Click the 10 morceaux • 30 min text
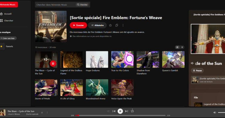 [x=45, y=47]
